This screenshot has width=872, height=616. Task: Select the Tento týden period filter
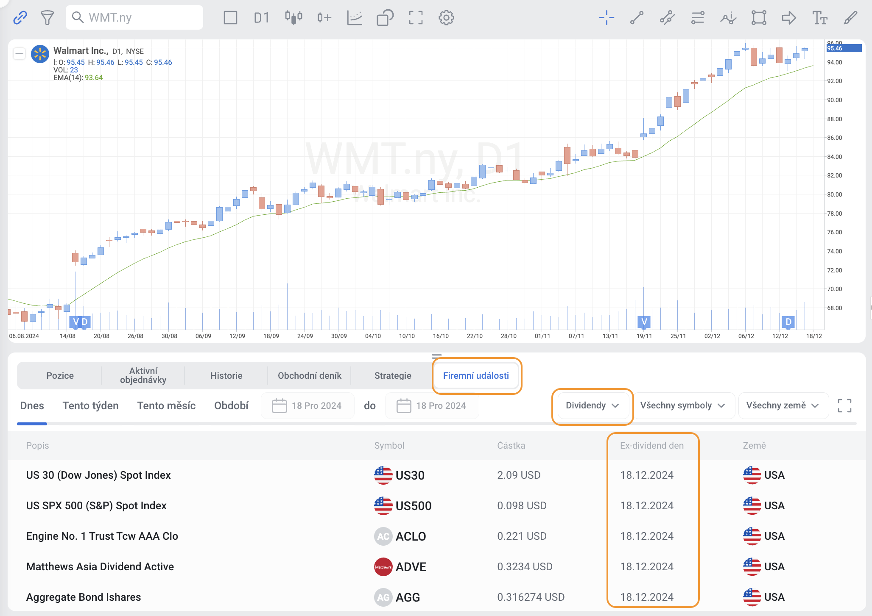tap(90, 405)
